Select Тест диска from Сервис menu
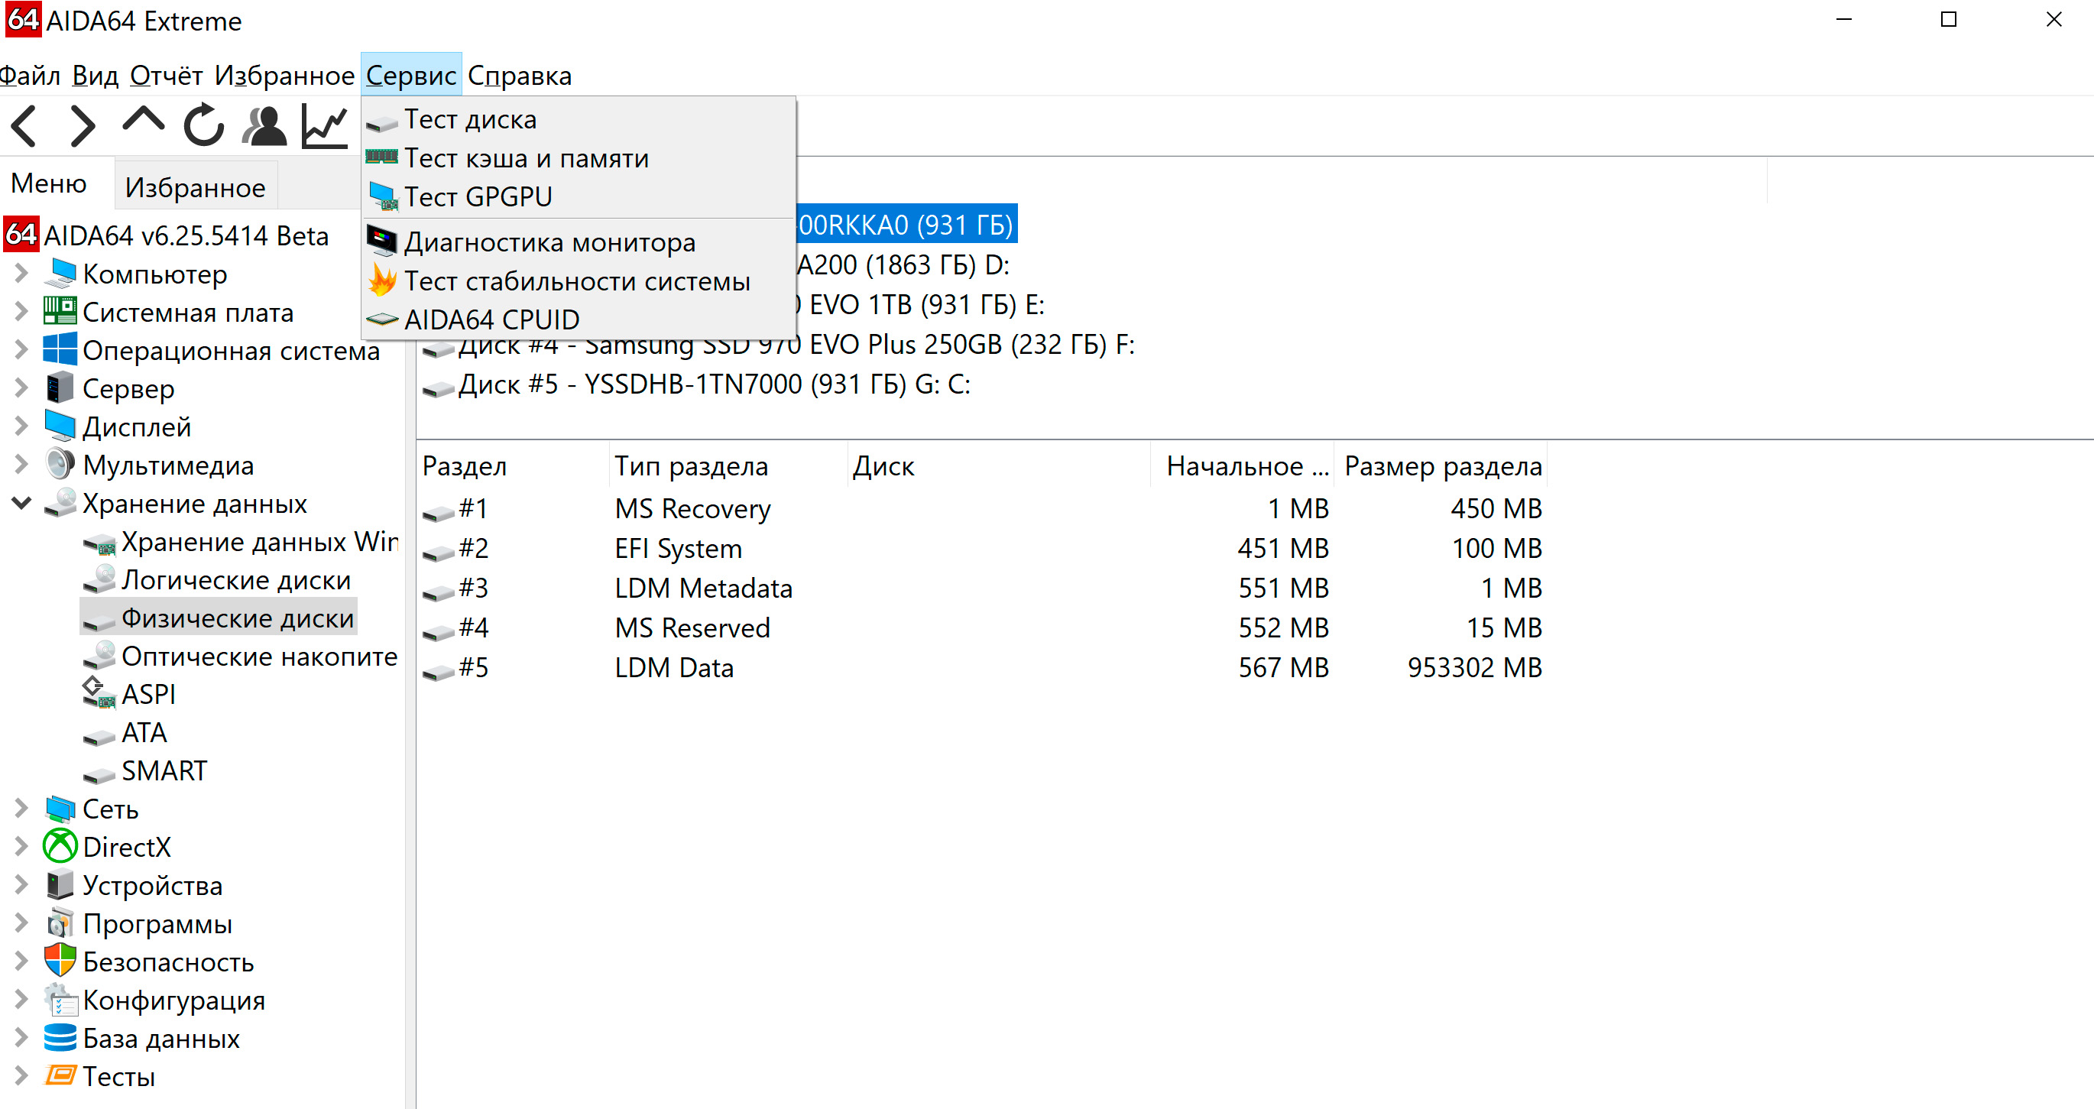 (x=578, y=119)
